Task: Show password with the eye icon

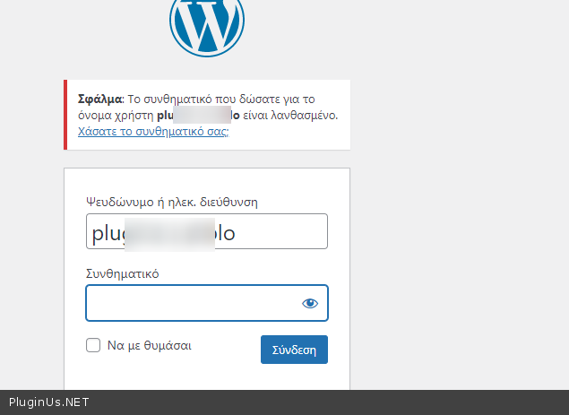Action: coord(310,303)
